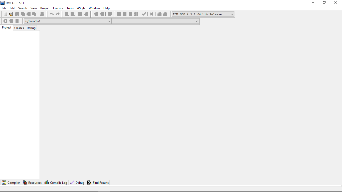This screenshot has width=342, height=192.
Task: Click the Debug checkmark toolbar icon
Action: click(144, 14)
